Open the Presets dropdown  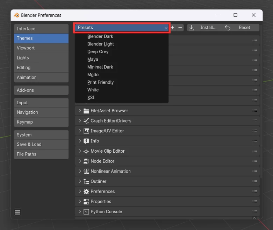pos(122,28)
